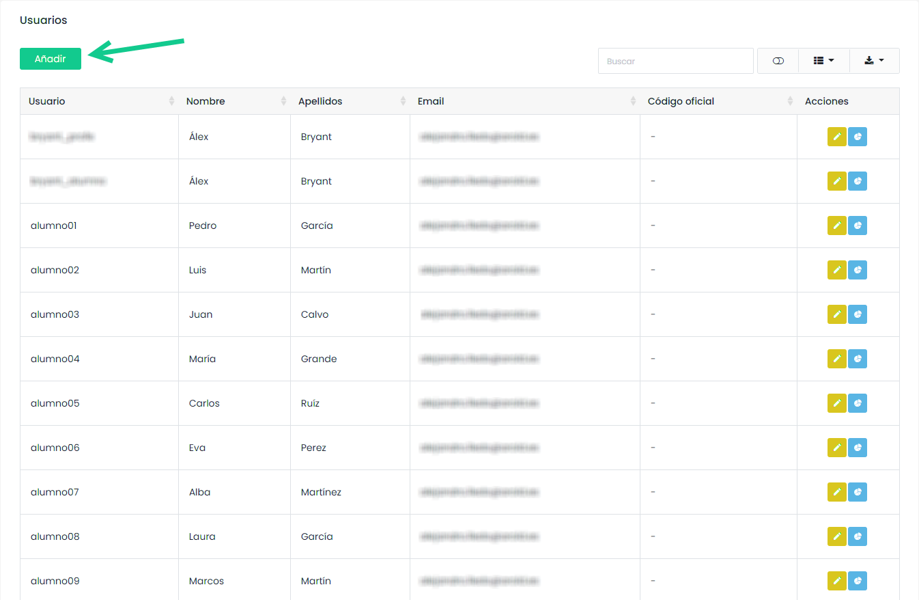Open the columns list dropdown
Viewport: 919px width, 600px height.
[x=823, y=61]
